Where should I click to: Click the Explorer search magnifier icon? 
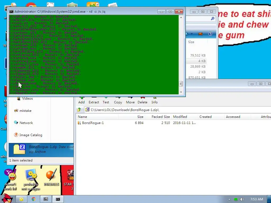click(x=213, y=19)
